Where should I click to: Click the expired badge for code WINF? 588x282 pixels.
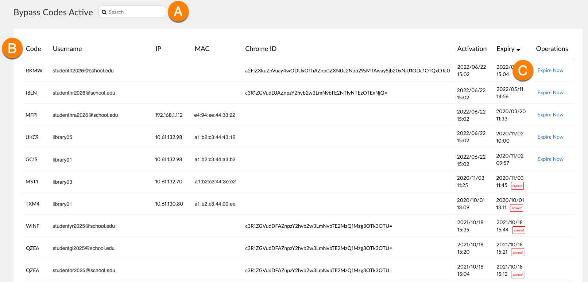519,230
